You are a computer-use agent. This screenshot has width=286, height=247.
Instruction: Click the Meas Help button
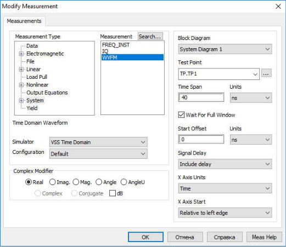coord(264,237)
